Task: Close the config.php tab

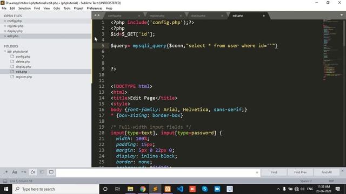Action: click(x=139, y=16)
